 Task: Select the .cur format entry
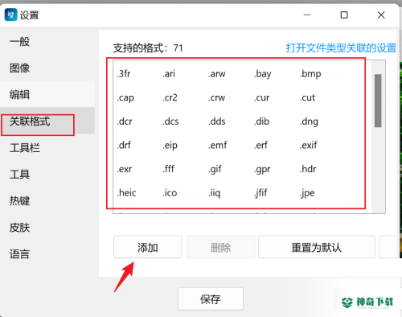click(x=261, y=97)
